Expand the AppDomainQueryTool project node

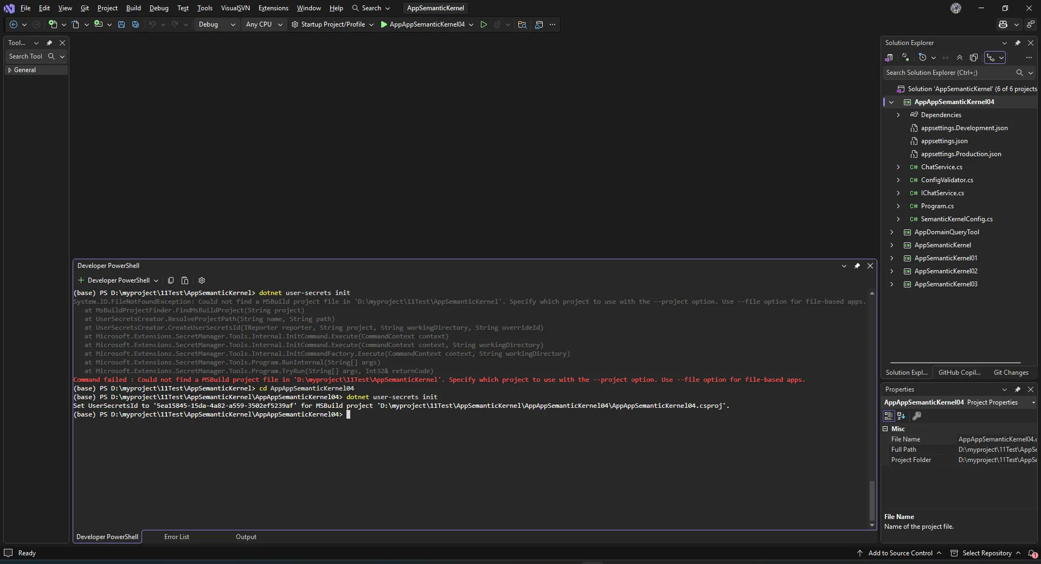coord(892,232)
